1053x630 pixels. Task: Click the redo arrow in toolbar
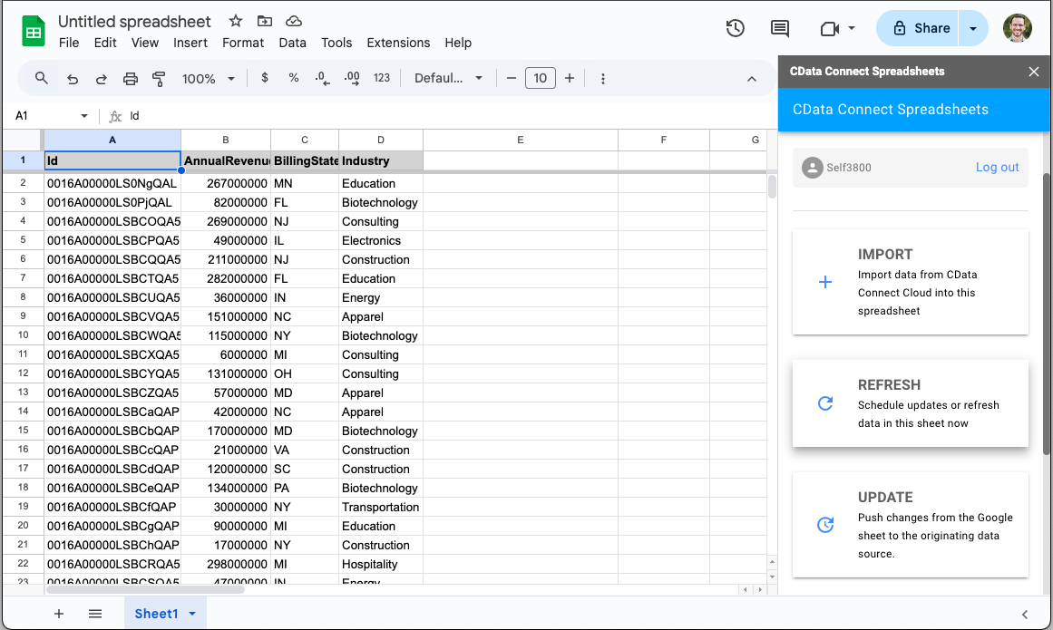(x=102, y=79)
